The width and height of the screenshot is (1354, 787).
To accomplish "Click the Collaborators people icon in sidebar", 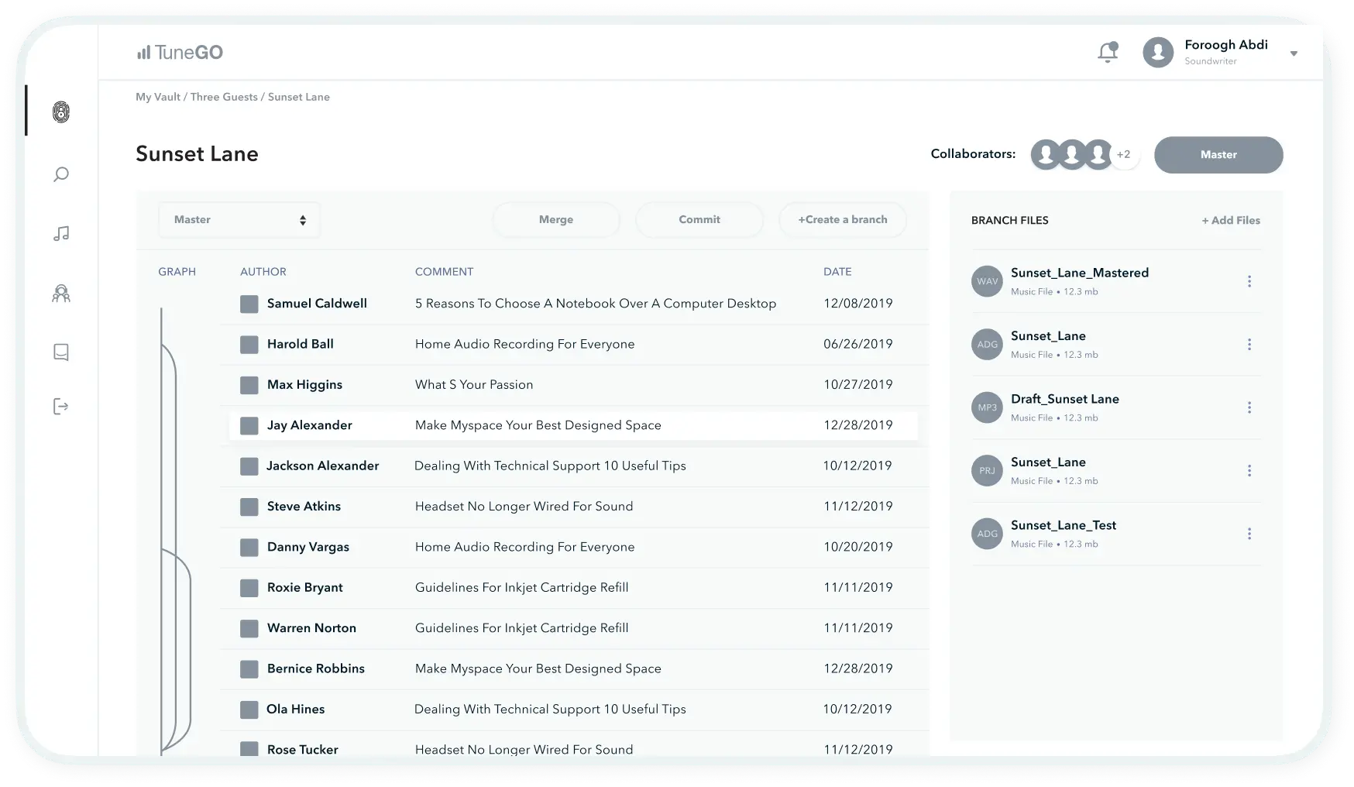I will (60, 294).
